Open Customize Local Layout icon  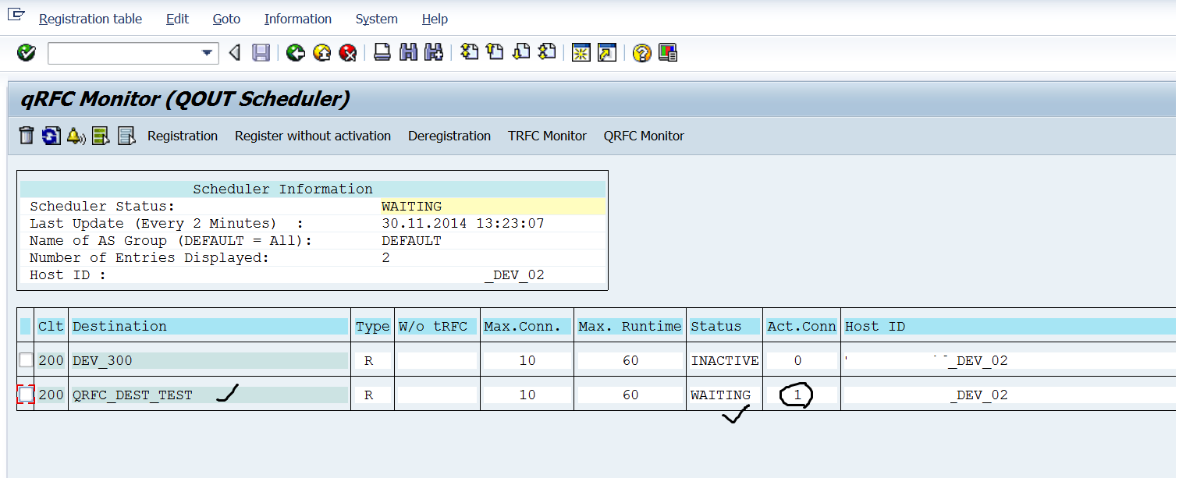pyautogui.click(x=668, y=53)
